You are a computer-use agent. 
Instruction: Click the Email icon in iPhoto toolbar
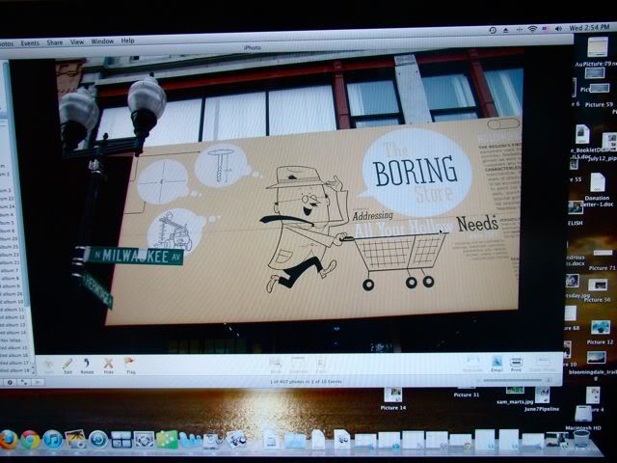tap(496, 364)
